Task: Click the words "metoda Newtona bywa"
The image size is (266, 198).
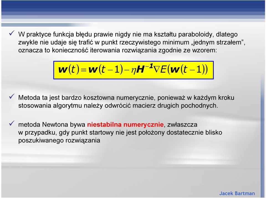Action: 52,125
